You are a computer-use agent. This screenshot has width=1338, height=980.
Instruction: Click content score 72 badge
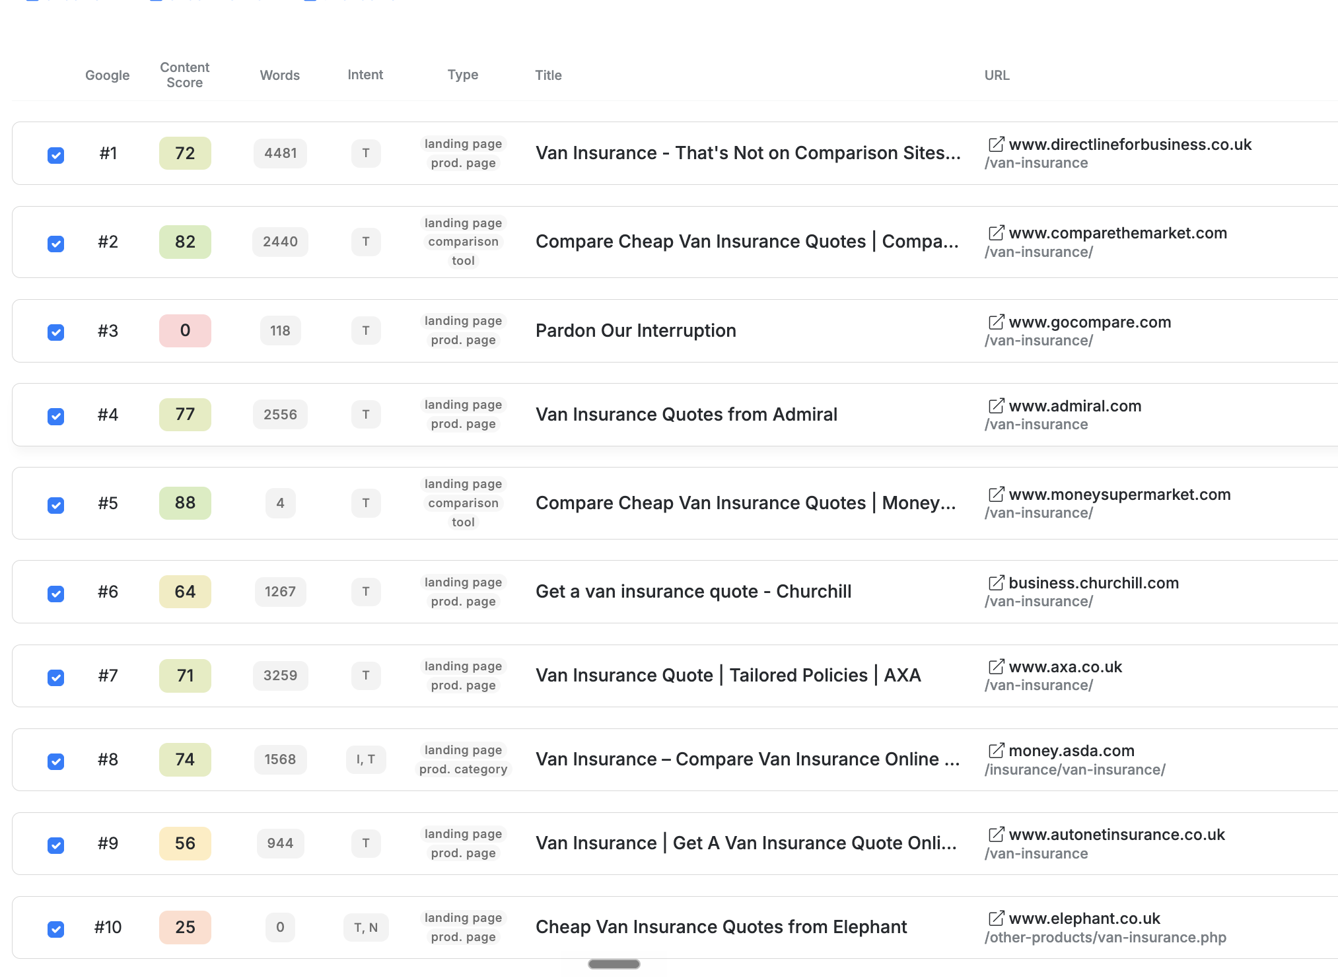pos(185,153)
